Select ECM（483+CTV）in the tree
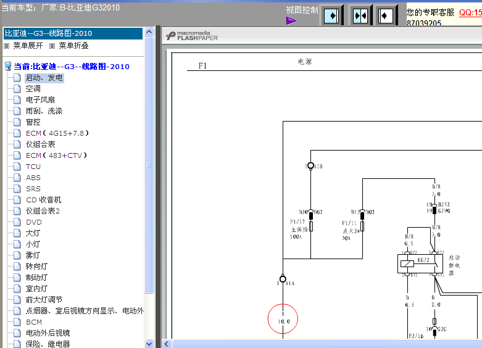This screenshot has height=348, width=482. click(56, 155)
